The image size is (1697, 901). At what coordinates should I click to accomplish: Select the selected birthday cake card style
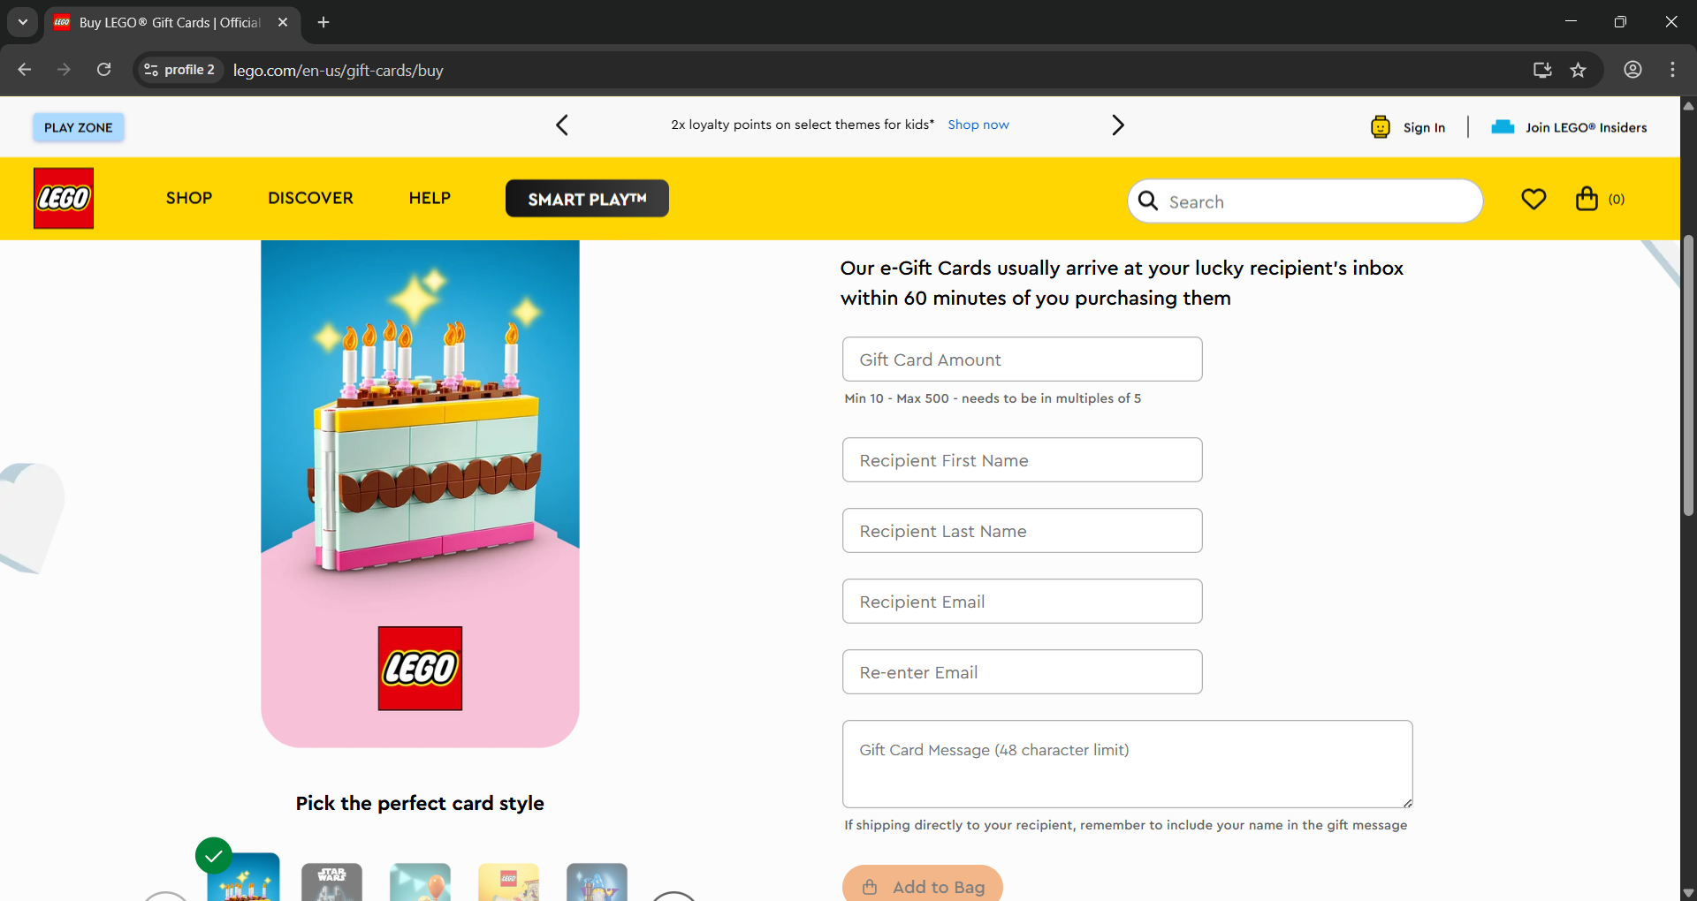pos(243,877)
